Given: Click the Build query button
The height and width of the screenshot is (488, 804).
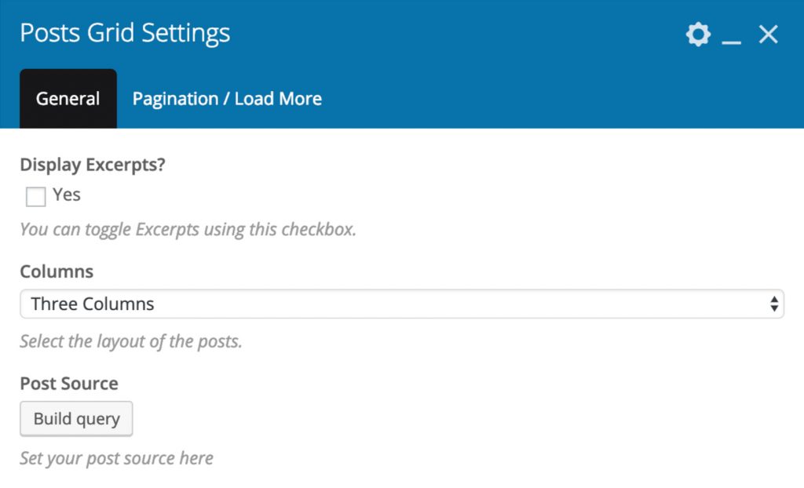Looking at the screenshot, I should coord(76,419).
